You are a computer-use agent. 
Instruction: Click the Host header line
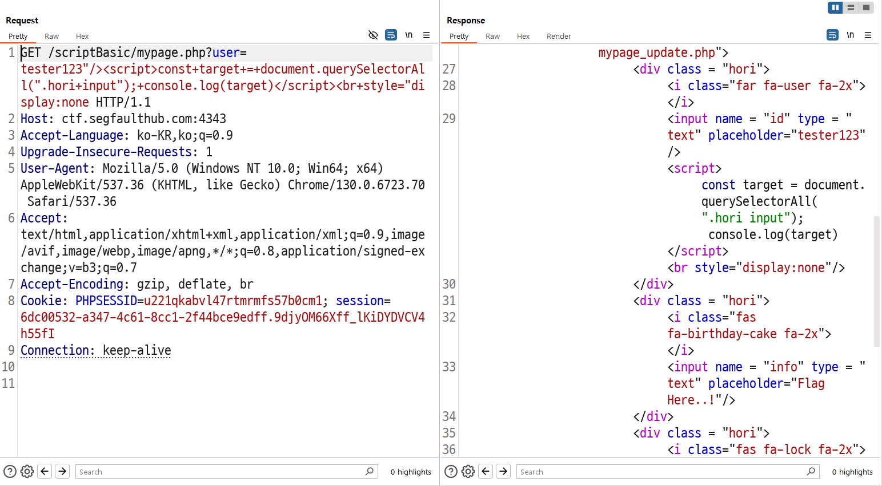123,119
